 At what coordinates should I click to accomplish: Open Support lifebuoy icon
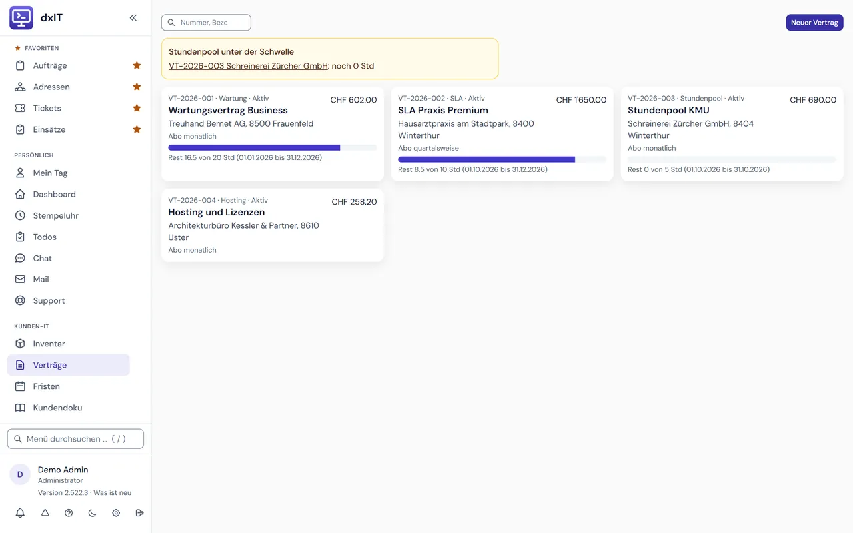pyautogui.click(x=20, y=300)
